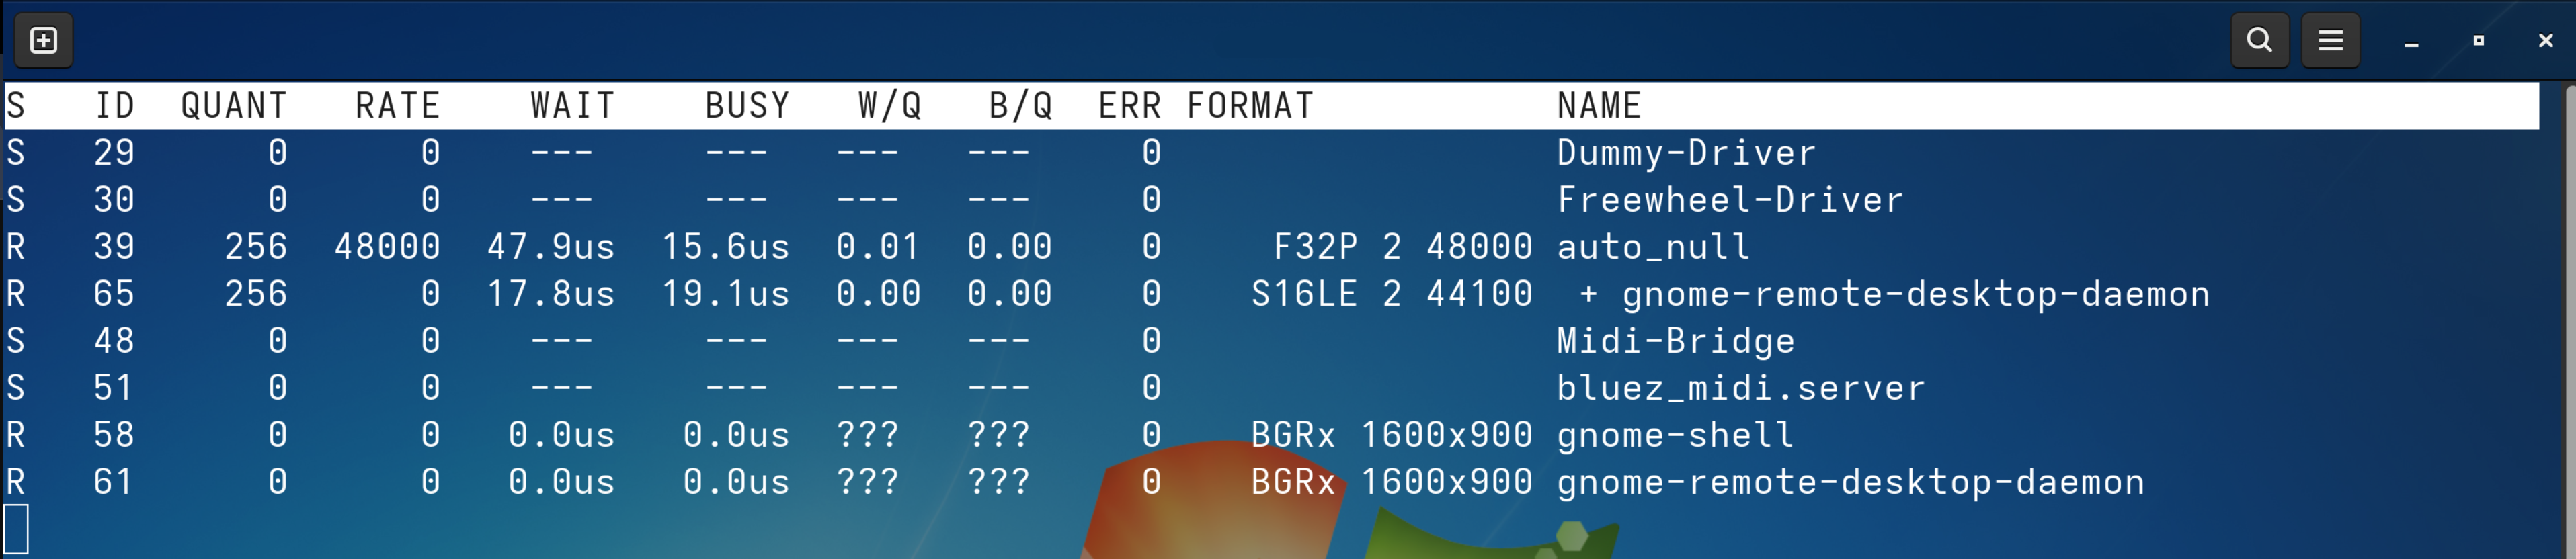This screenshot has width=2576, height=559.
Task: Select the bluez_midi.server node name
Action: pos(1741,388)
